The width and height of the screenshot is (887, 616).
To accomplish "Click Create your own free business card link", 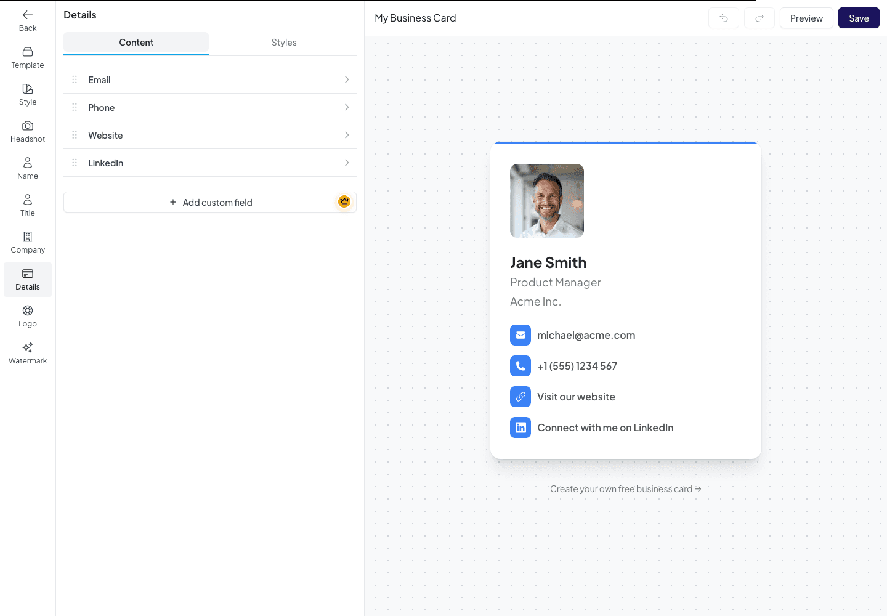I will (625, 489).
